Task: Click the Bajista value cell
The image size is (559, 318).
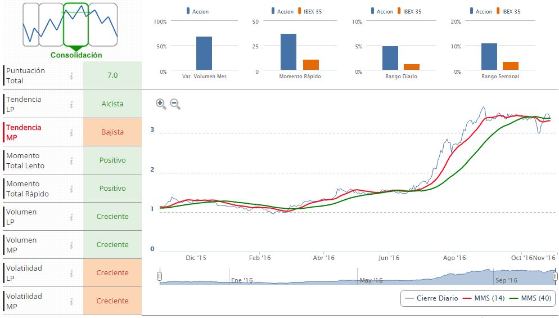Action: (112, 132)
